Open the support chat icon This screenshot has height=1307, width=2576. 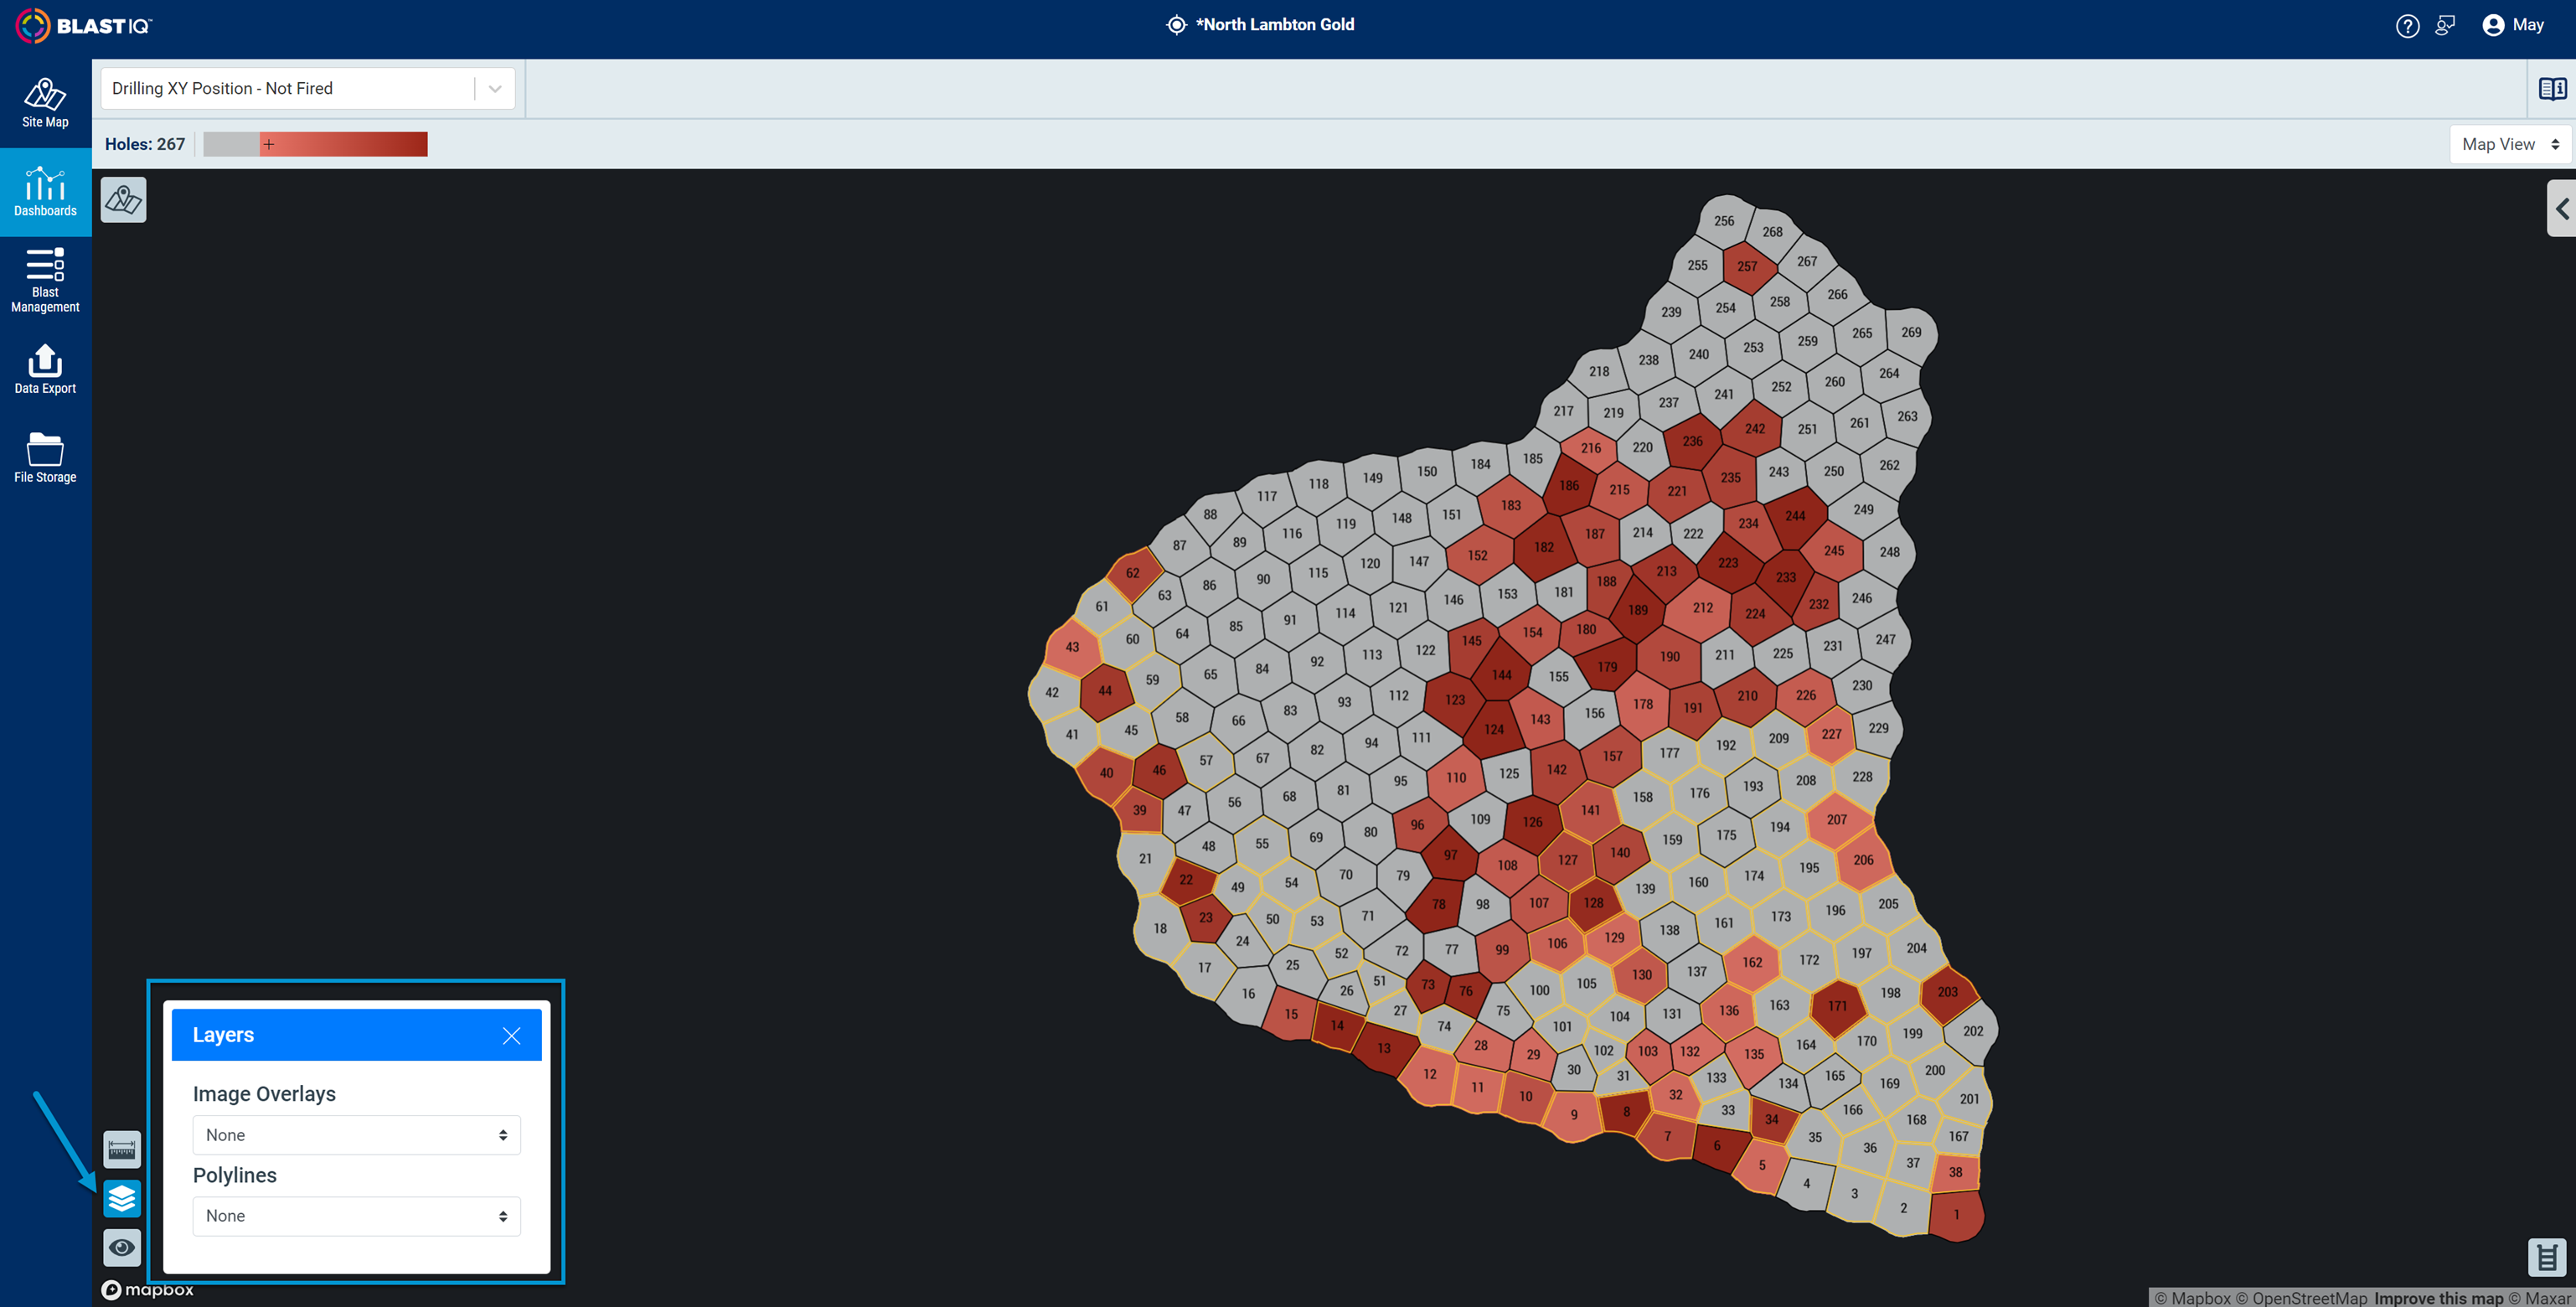tap(2445, 26)
